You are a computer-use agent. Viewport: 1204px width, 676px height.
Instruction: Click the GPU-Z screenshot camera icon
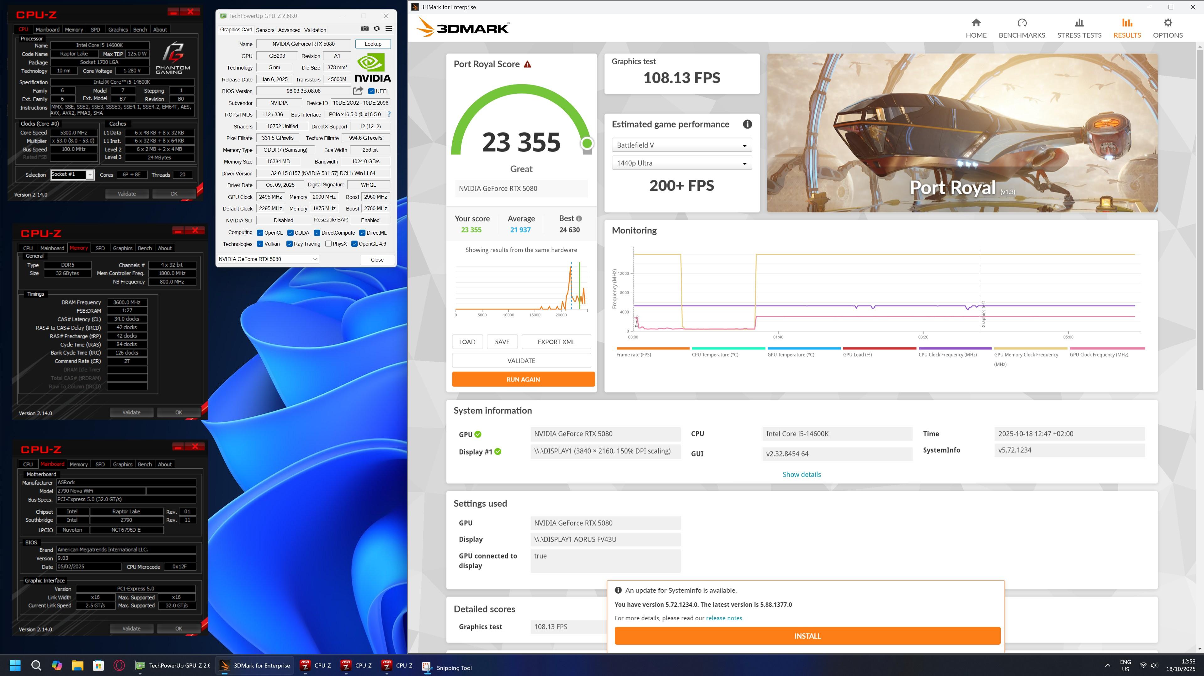(365, 29)
